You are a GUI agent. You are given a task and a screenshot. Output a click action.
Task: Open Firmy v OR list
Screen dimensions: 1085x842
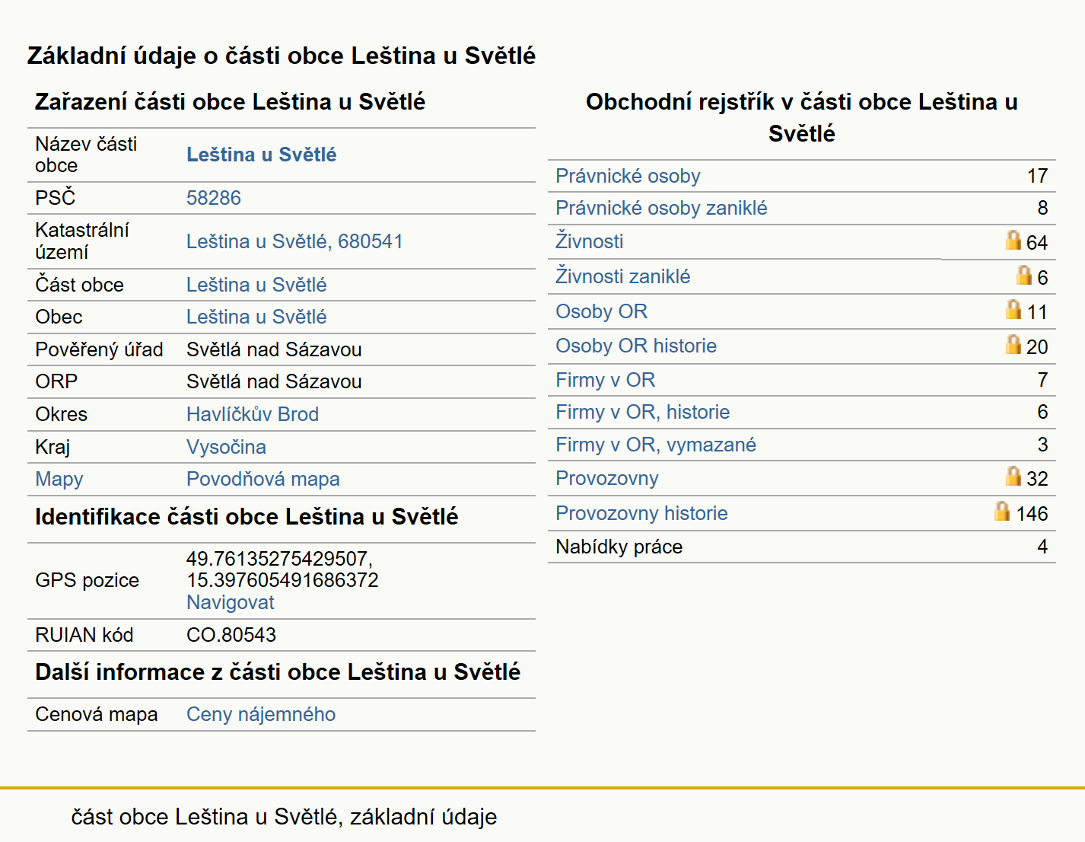pyautogui.click(x=606, y=380)
